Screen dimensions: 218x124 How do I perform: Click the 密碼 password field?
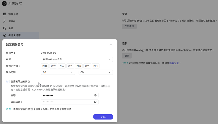point(70,95)
